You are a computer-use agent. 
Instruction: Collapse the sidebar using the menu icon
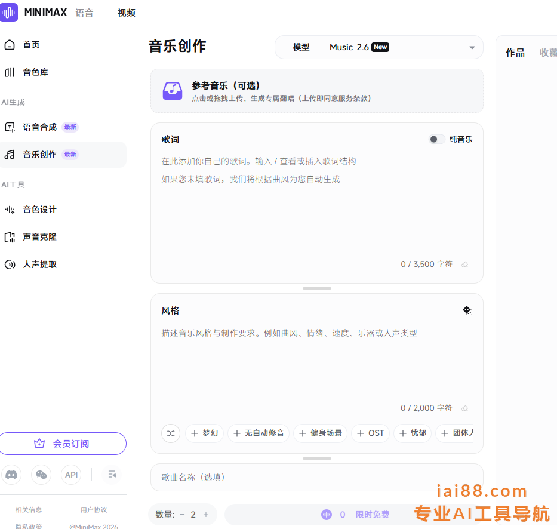click(x=111, y=475)
